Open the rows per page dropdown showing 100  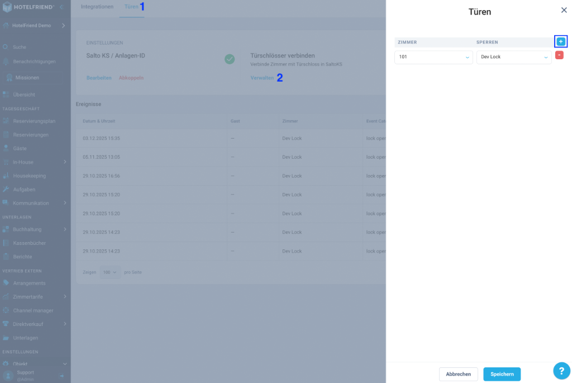(110, 272)
